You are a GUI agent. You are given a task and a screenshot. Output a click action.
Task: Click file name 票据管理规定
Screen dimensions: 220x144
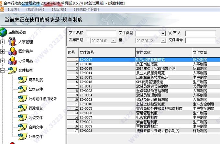pyautogui.click(x=147, y=126)
